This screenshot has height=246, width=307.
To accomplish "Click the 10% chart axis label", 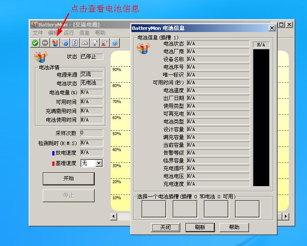I will click(x=116, y=198).
